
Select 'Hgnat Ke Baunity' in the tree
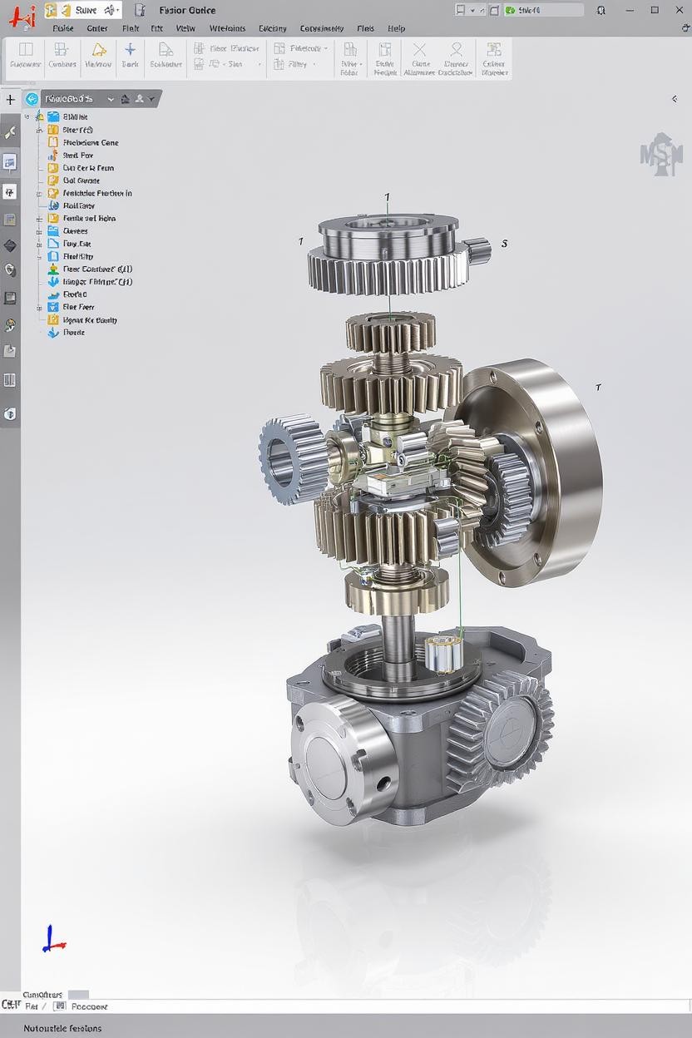point(90,320)
